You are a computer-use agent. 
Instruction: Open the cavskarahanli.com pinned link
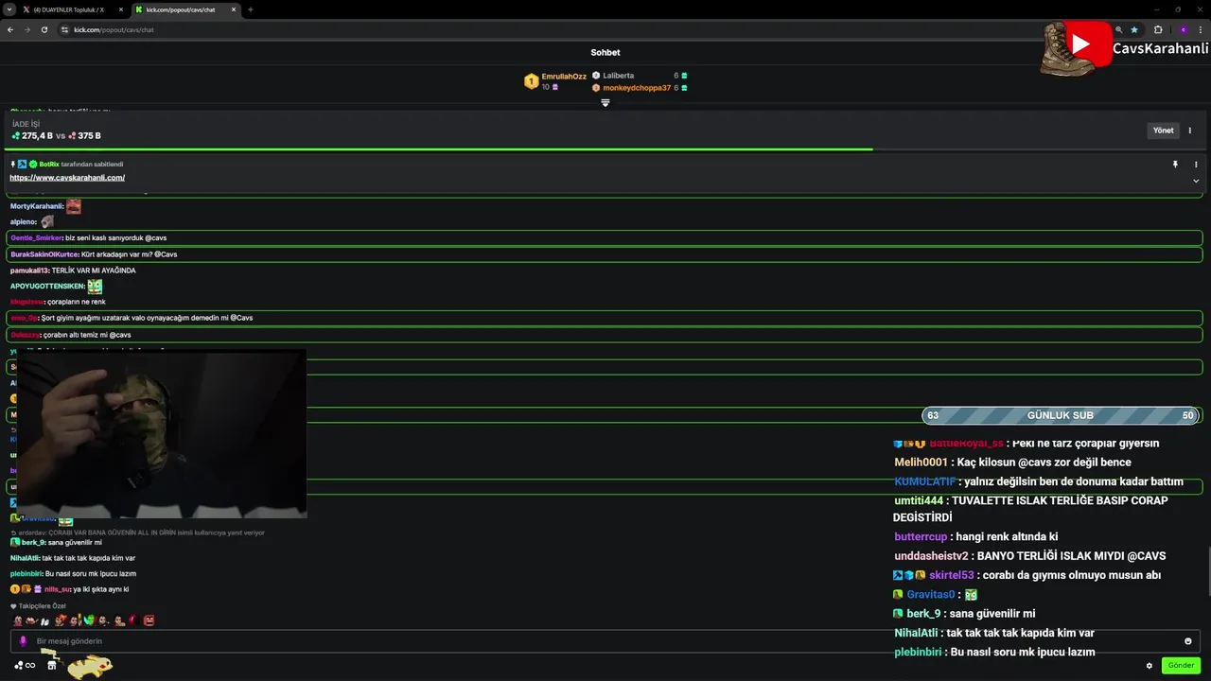click(x=67, y=178)
